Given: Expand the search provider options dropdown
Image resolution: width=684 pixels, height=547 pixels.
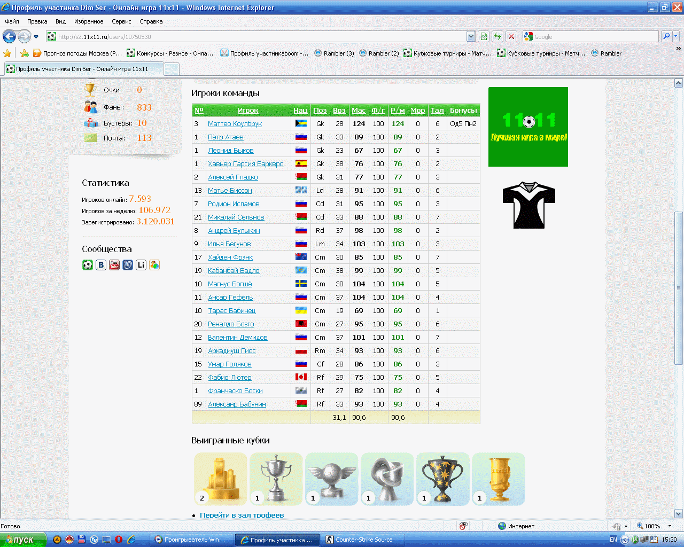Looking at the screenshot, I should (676, 36).
